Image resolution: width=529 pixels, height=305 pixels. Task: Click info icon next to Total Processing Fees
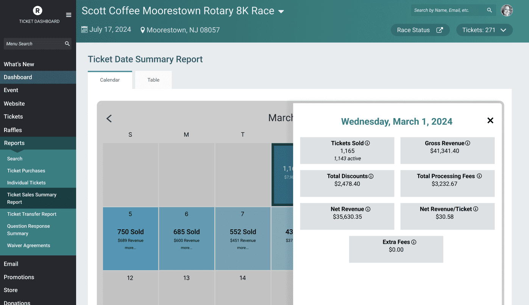tap(479, 176)
